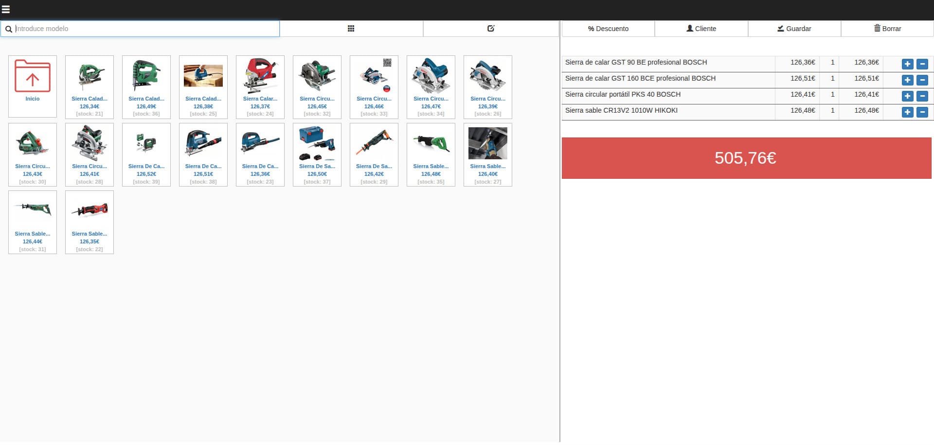
Task: Click the grid view icon
Action: 351,29
